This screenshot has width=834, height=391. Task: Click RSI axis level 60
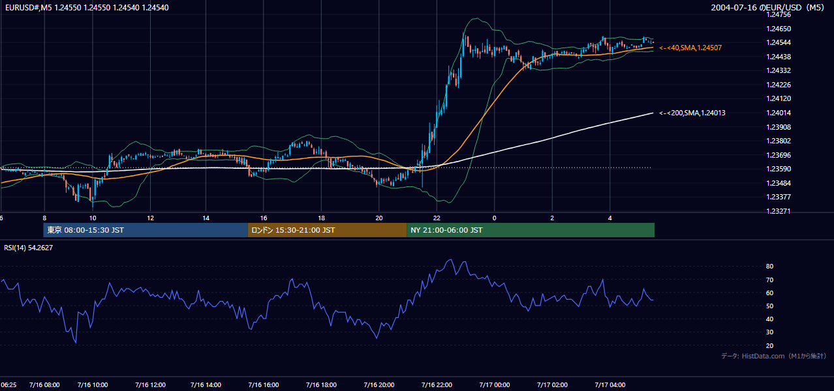[769, 293]
